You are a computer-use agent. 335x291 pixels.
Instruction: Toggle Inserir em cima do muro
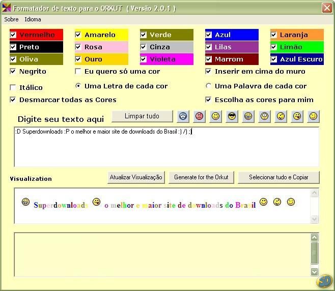tap(208, 72)
